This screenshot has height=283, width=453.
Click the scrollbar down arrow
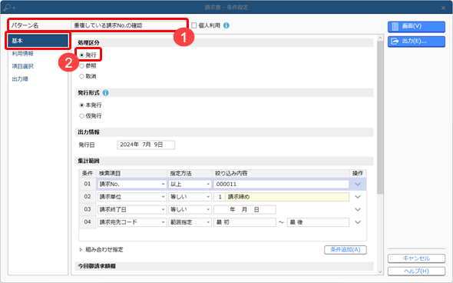tap(380, 271)
